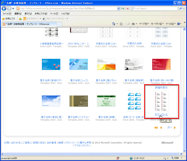Click 詳細を表示 in the highlighted popup
The height and width of the screenshot is (161, 187).
click(161, 87)
